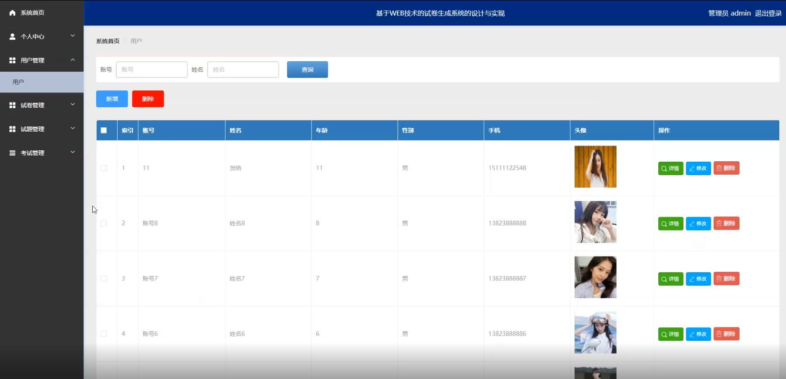Click magnifier icon in 详情 button for 账号8

[x=664, y=224]
